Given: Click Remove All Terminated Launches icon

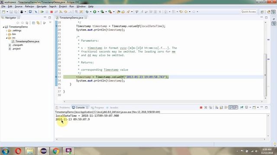Looking at the screenshot, I should [x=210, y=108].
